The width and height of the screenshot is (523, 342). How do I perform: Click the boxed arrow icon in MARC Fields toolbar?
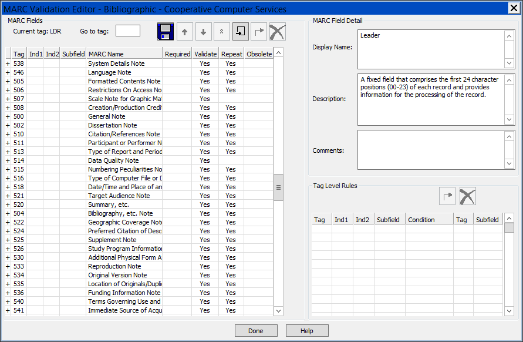pyautogui.click(x=241, y=32)
